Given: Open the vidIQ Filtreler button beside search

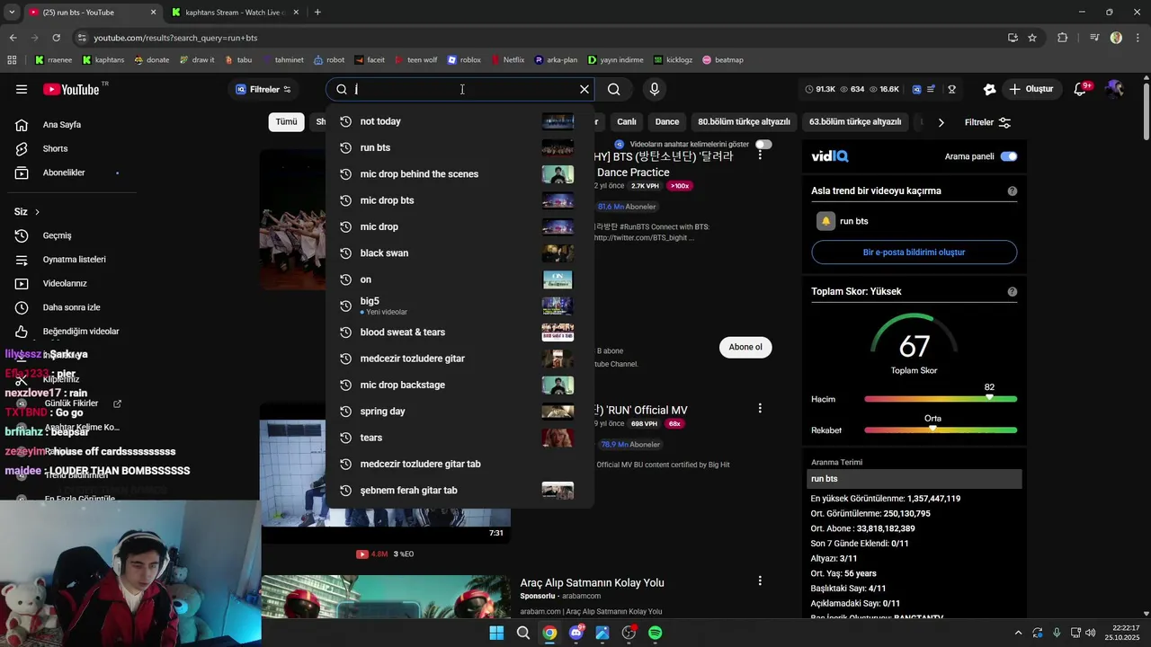Looking at the screenshot, I should (263, 89).
